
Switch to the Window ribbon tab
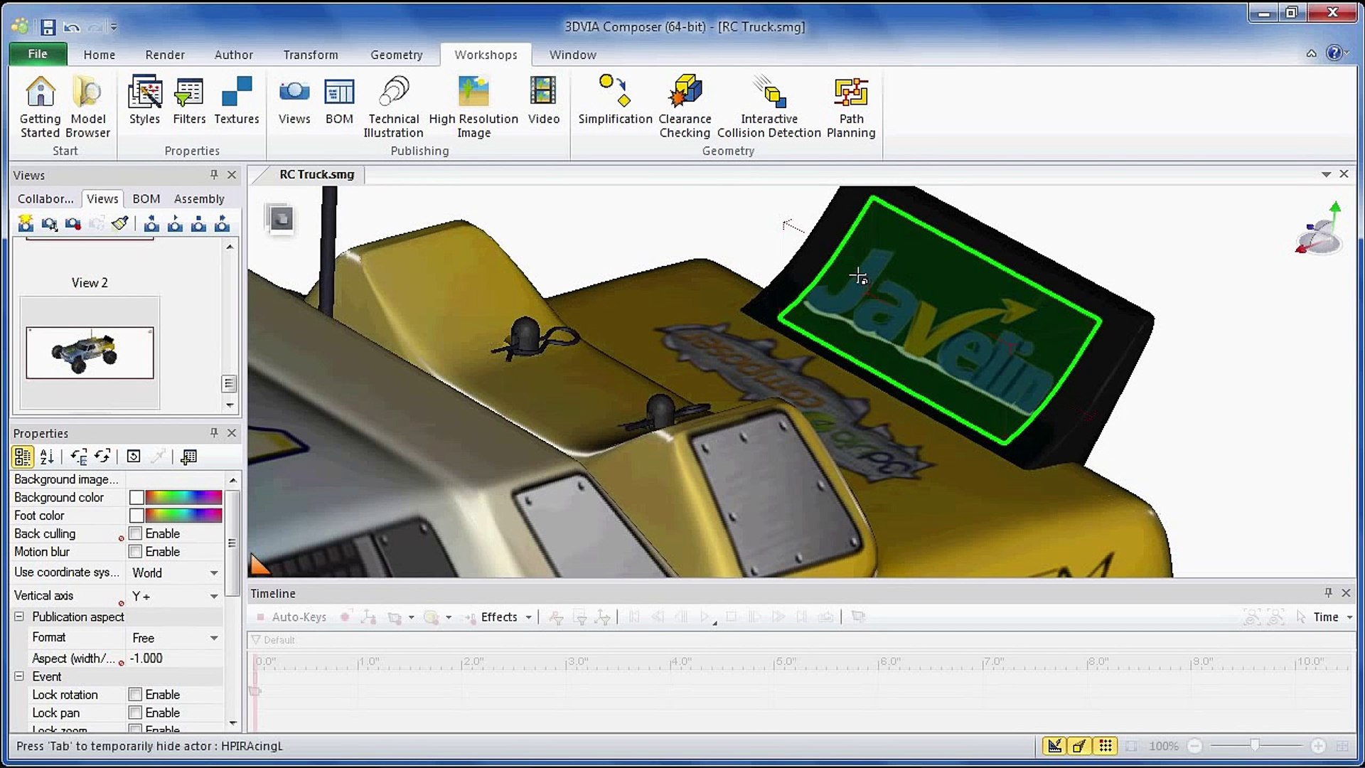[x=572, y=55]
